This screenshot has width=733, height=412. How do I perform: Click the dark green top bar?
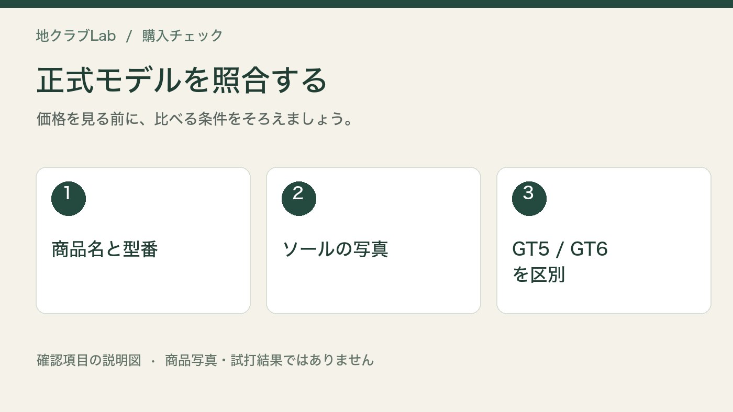(x=366, y=4)
